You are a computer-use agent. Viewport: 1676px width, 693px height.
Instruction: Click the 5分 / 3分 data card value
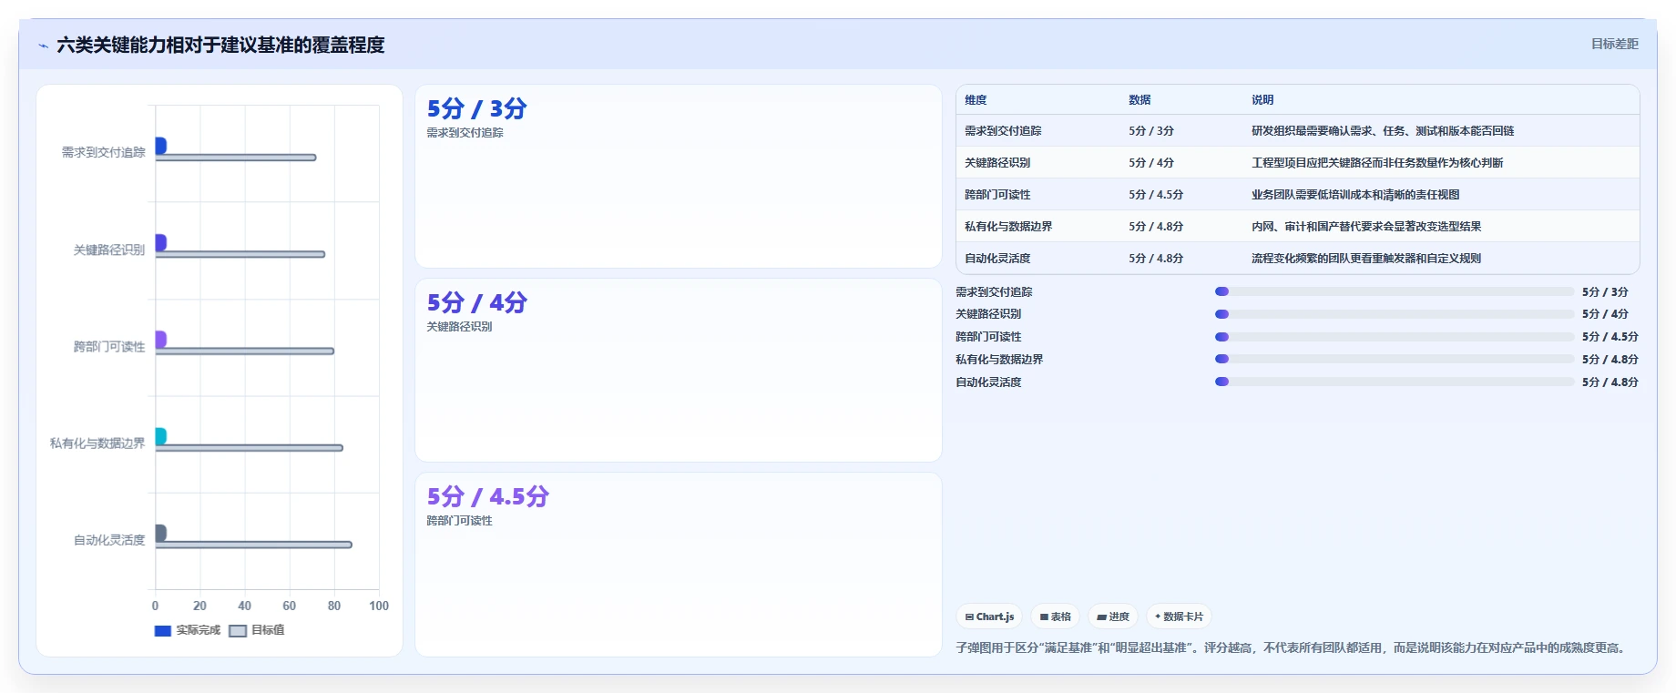coord(477,108)
